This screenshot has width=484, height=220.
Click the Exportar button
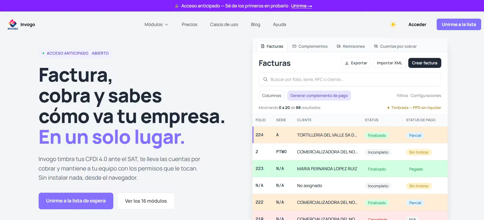pos(356,63)
